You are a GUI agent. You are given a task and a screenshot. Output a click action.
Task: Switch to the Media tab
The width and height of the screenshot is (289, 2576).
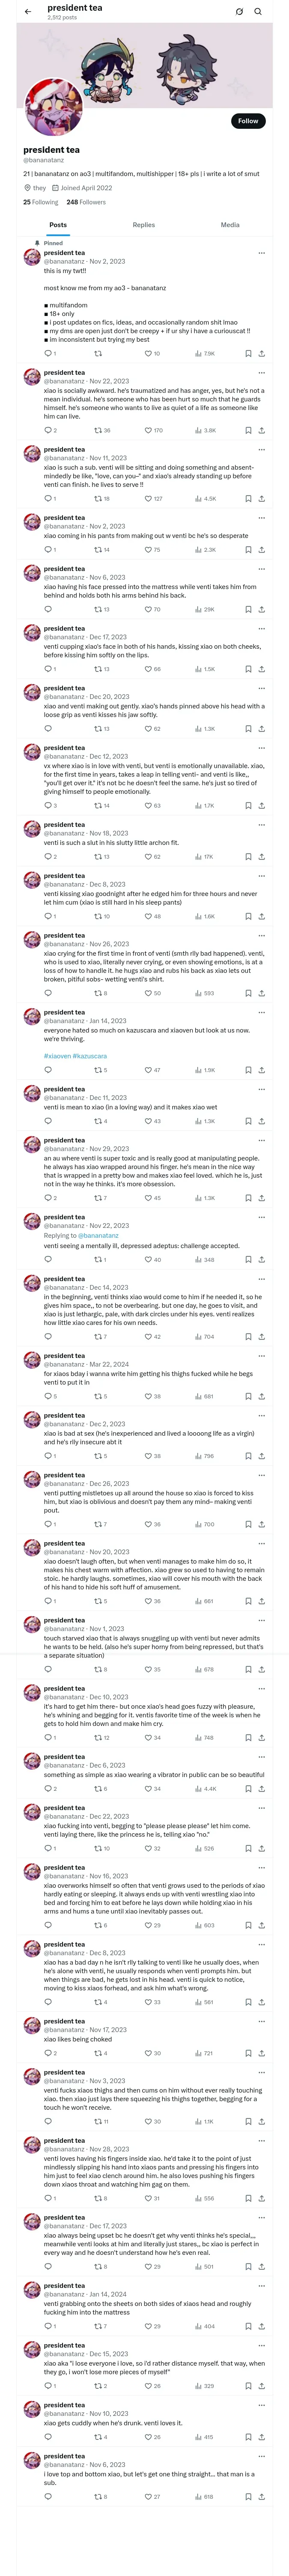click(230, 225)
